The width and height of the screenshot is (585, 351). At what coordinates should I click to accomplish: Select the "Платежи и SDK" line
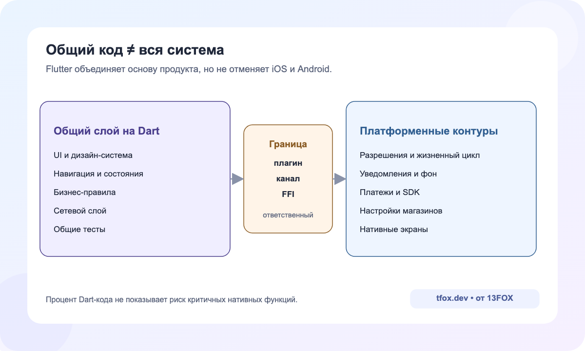tap(390, 192)
